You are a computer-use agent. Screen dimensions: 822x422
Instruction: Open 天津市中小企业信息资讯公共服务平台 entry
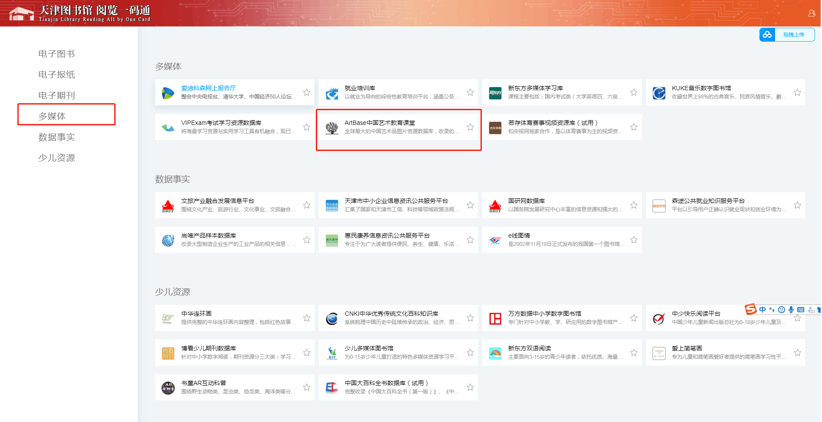(396, 201)
